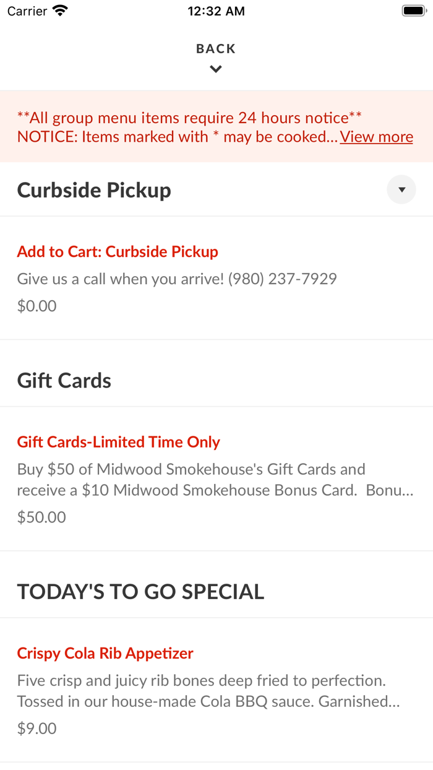The height and width of the screenshot is (770, 433).
Task: Expand the Curbside Pickup category dropdown arrow
Action: [x=401, y=190]
